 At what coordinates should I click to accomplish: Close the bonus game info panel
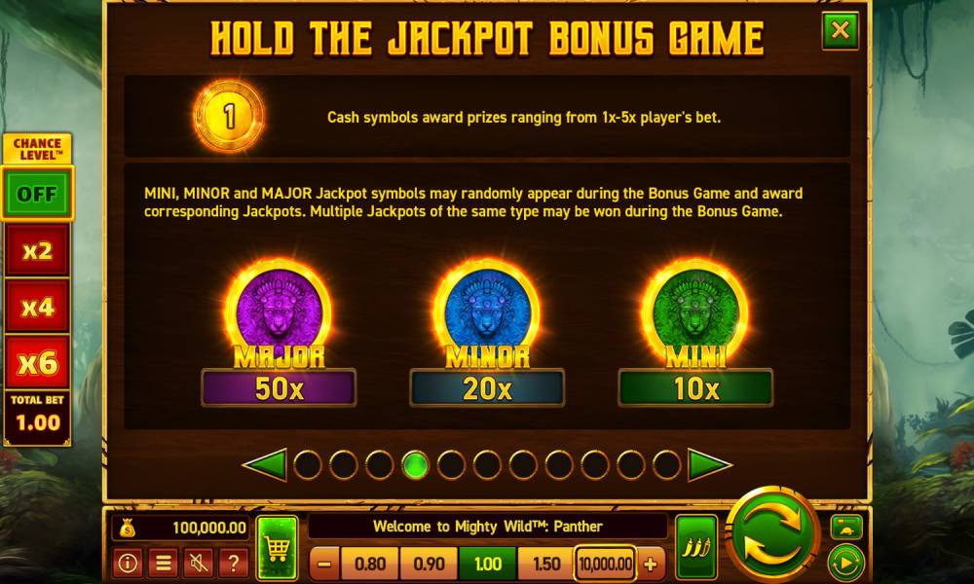click(x=840, y=30)
